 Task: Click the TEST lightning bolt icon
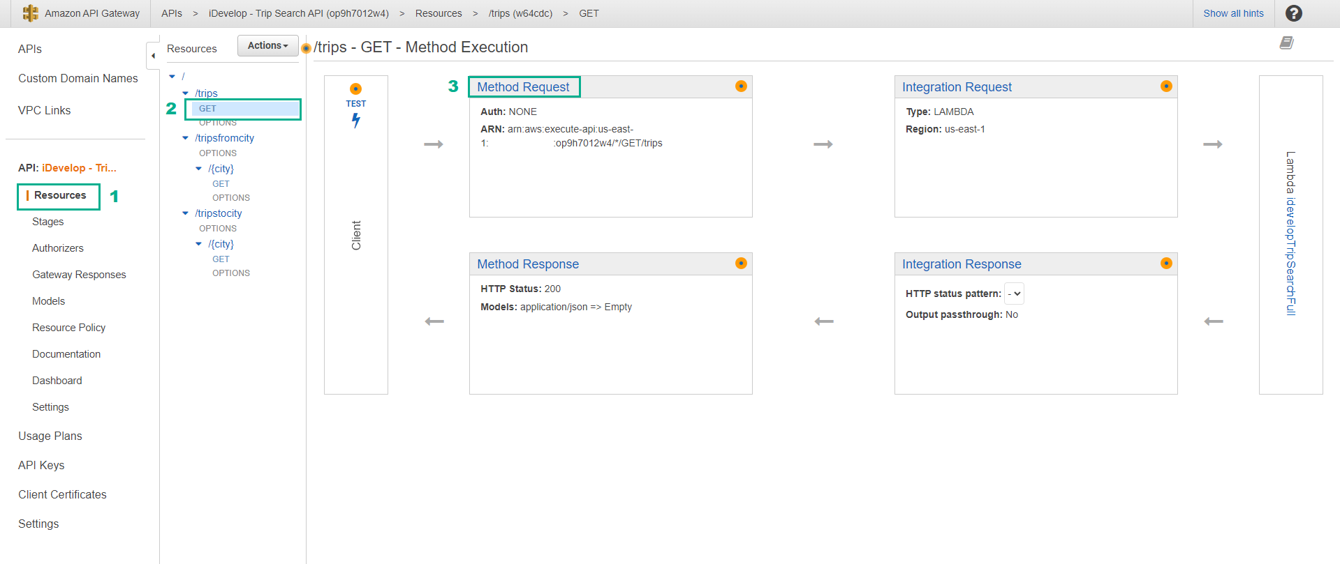tap(356, 120)
